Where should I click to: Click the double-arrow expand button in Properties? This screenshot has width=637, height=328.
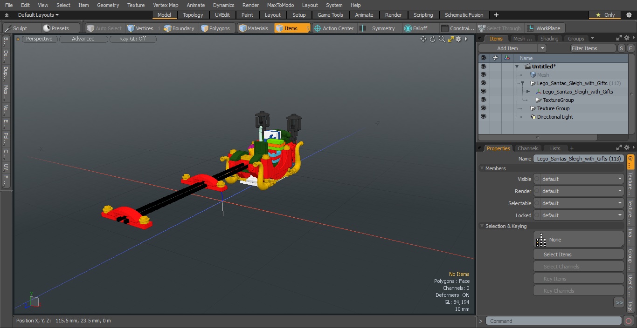(x=619, y=303)
